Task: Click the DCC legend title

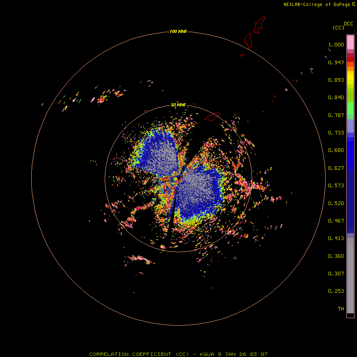Action: pos(348,24)
